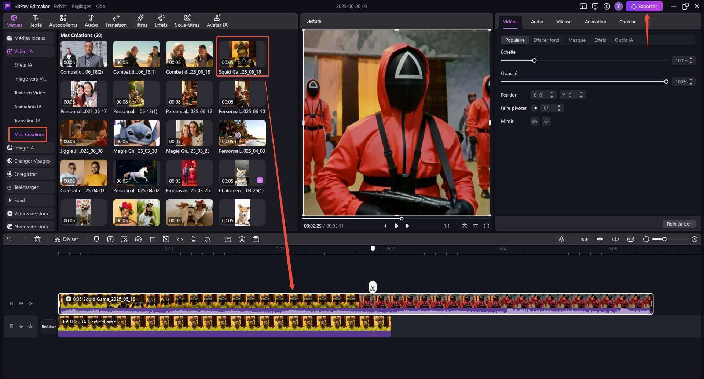Switch to the Audio properties tab
This screenshot has height=379, width=704.
coord(537,22)
